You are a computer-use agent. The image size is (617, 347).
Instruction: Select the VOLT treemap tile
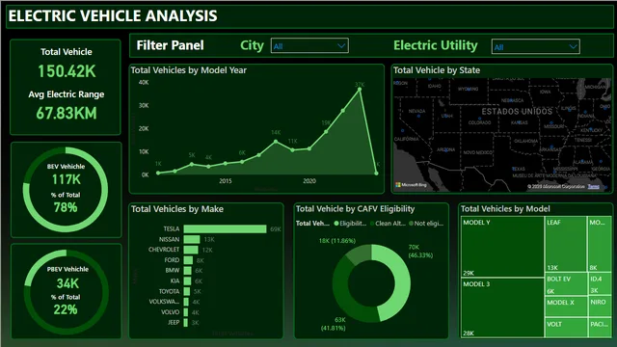tap(566, 328)
